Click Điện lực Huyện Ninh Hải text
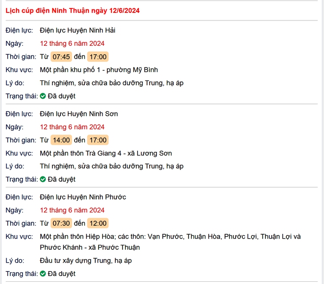The height and width of the screenshot is (284, 324). click(78, 30)
